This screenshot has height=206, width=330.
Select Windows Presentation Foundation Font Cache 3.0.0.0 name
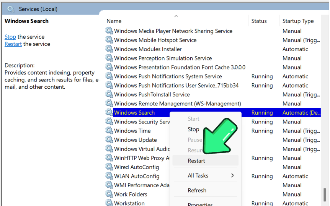[180, 67]
